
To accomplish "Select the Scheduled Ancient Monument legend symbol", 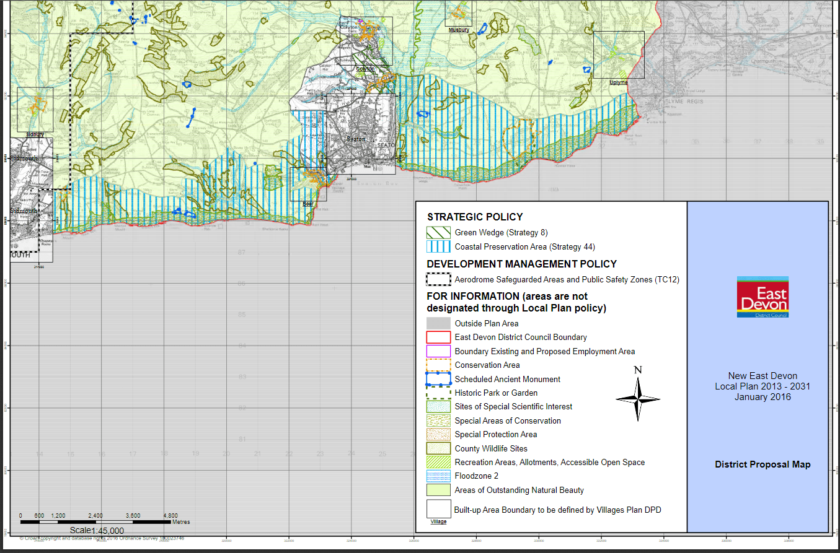I will 438,379.
